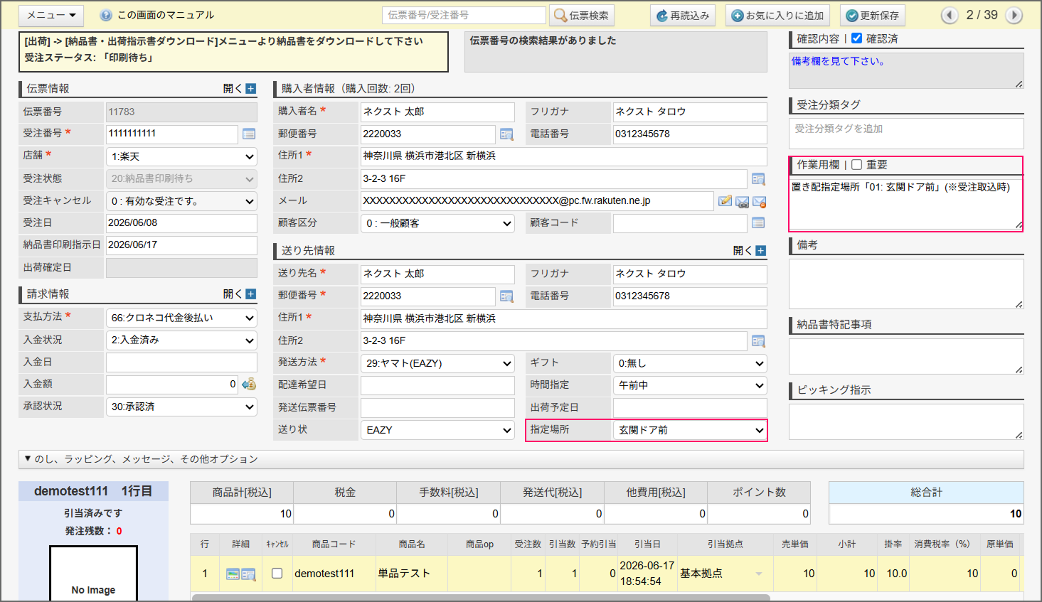Click the 備考 text area

click(906, 284)
